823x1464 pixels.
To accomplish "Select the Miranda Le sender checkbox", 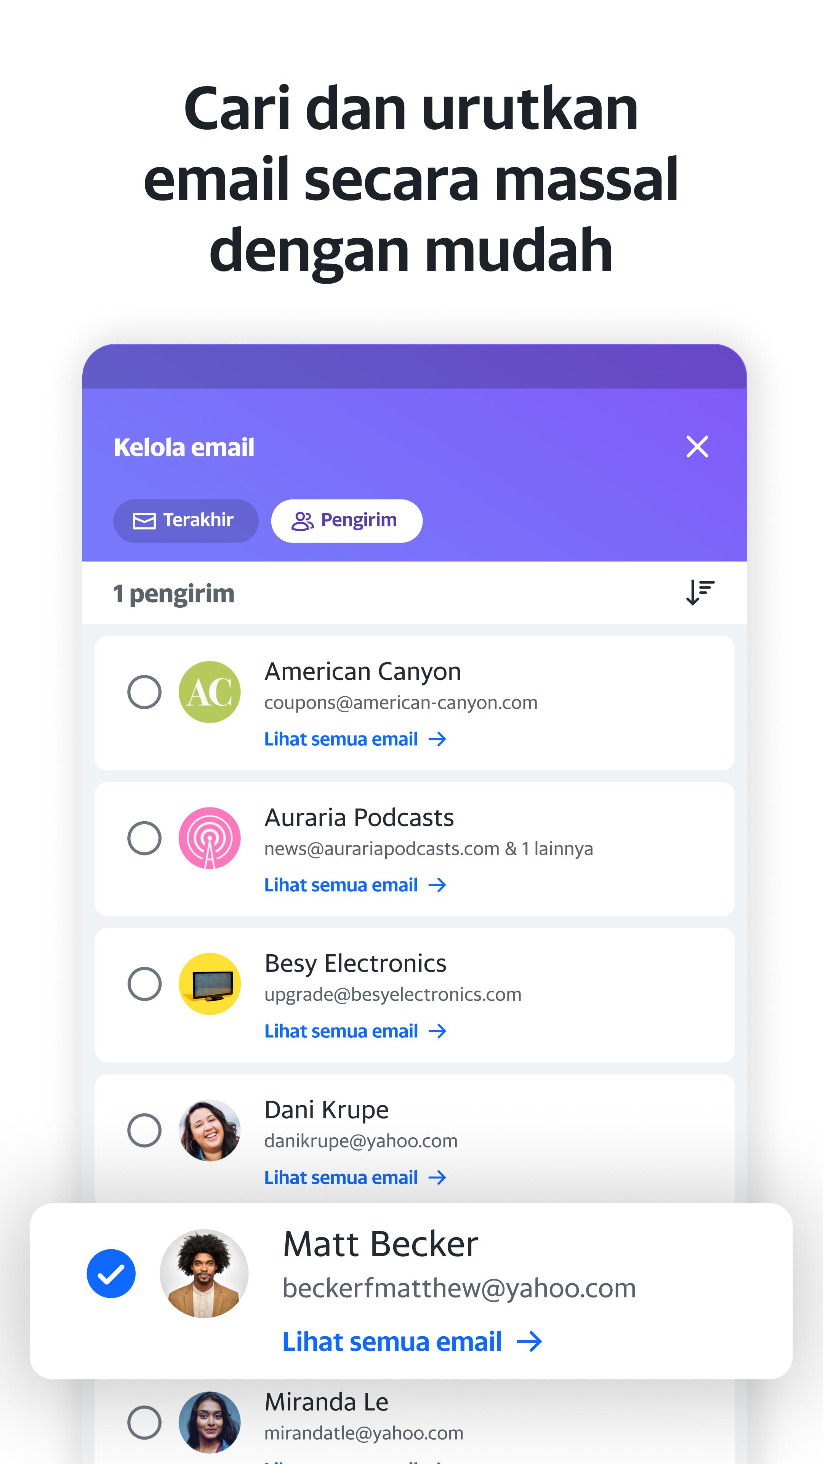I will tap(144, 1422).
